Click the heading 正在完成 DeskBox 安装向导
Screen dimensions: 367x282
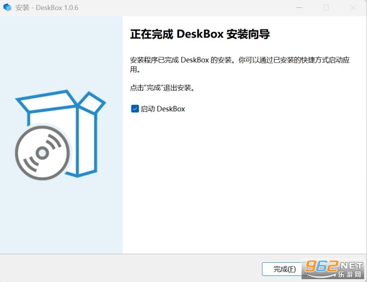(200, 34)
